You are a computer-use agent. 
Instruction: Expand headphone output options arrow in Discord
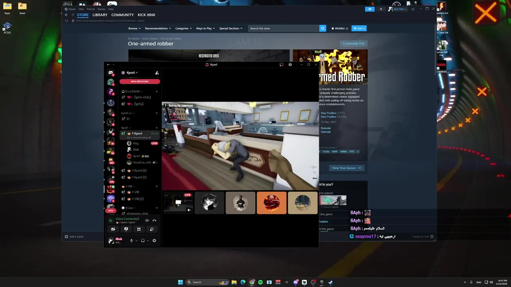148,240
